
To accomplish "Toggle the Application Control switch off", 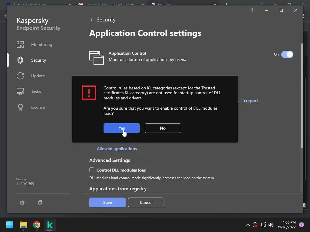I will (287, 54).
